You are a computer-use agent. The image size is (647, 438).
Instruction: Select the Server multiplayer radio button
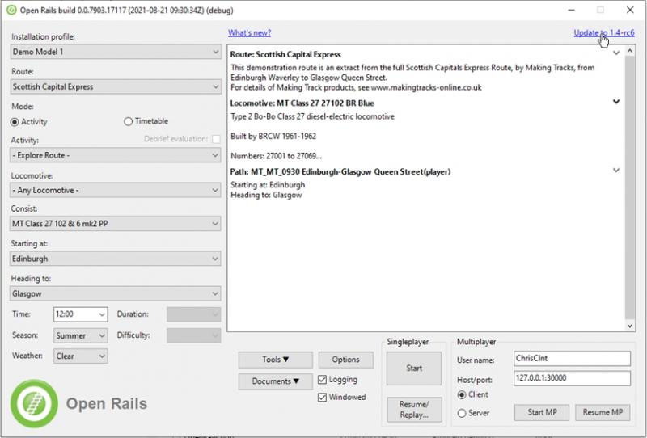click(x=462, y=413)
